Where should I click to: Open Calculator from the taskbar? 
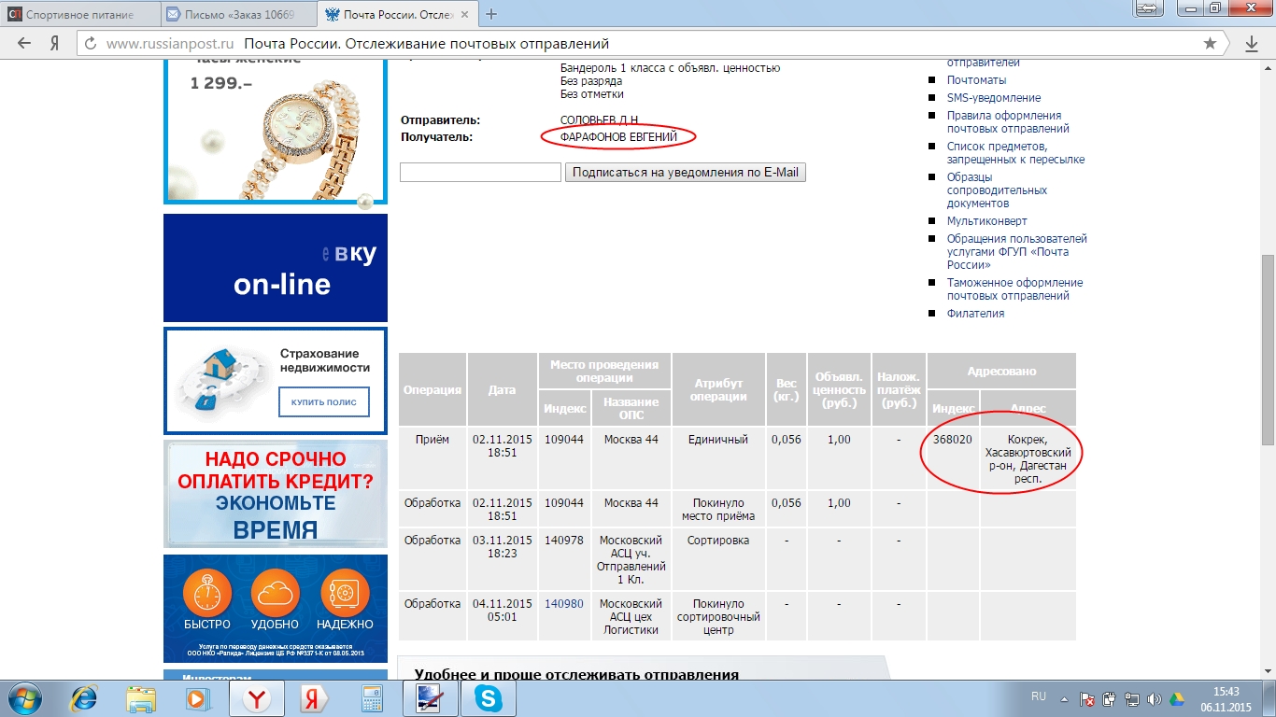click(372, 698)
